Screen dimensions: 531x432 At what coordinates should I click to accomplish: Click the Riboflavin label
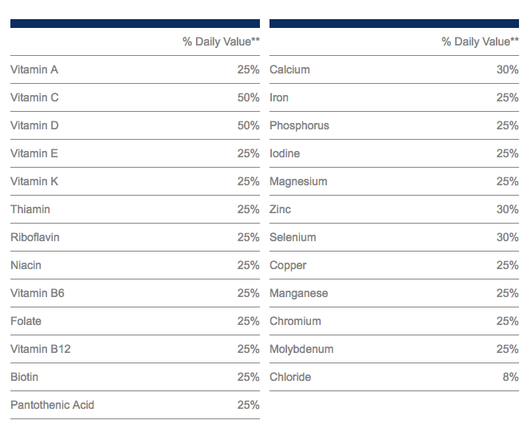[35, 237]
